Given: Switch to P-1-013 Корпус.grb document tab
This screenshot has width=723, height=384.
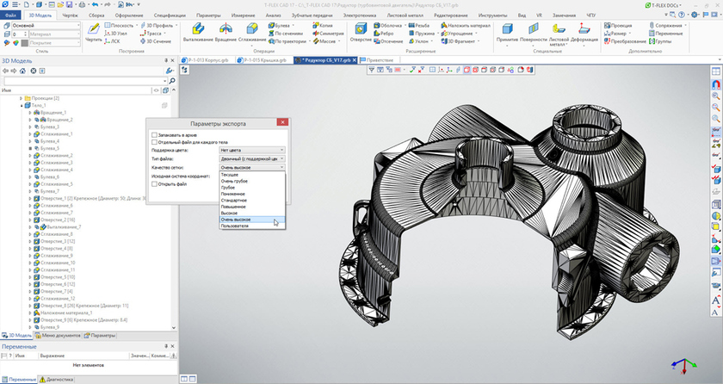Looking at the screenshot, I should [x=207, y=60].
